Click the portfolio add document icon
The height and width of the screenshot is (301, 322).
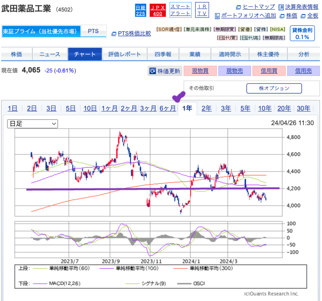pyautogui.click(x=217, y=16)
